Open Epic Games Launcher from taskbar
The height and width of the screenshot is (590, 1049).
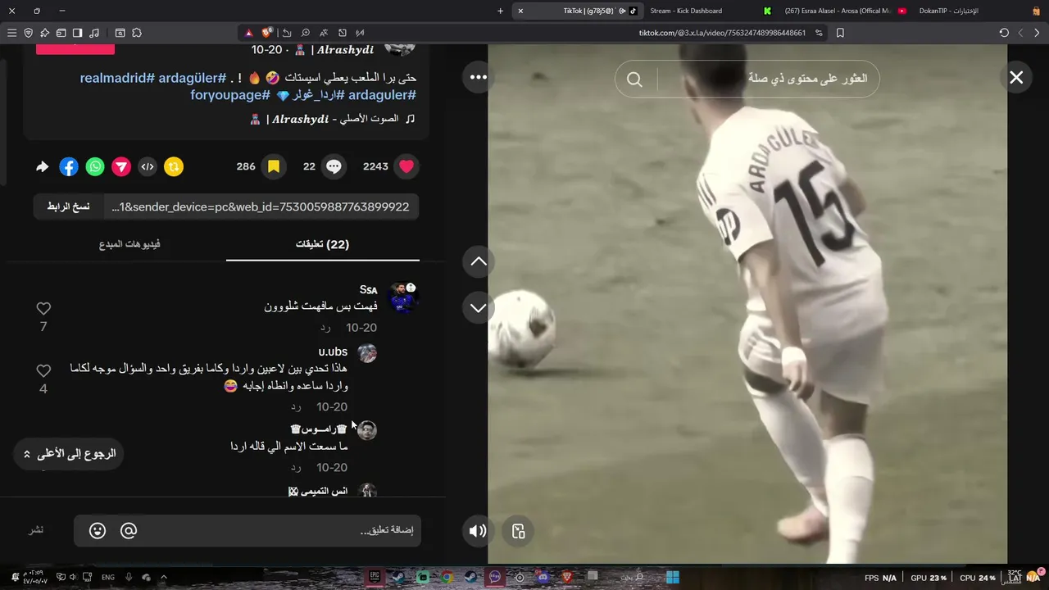point(375,577)
